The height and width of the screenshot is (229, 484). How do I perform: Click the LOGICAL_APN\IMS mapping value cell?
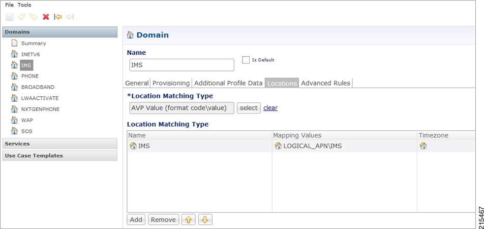point(345,146)
